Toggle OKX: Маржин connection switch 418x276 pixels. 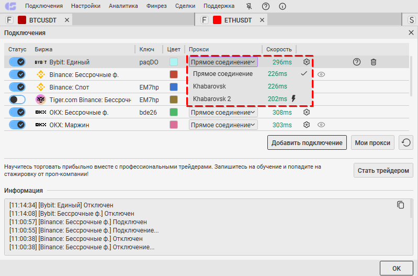(17, 125)
